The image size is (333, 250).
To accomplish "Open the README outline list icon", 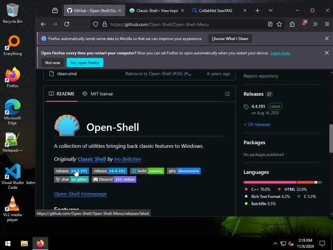I will coord(227,94).
